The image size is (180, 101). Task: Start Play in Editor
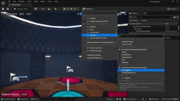pyautogui.click(x=64, y=9)
